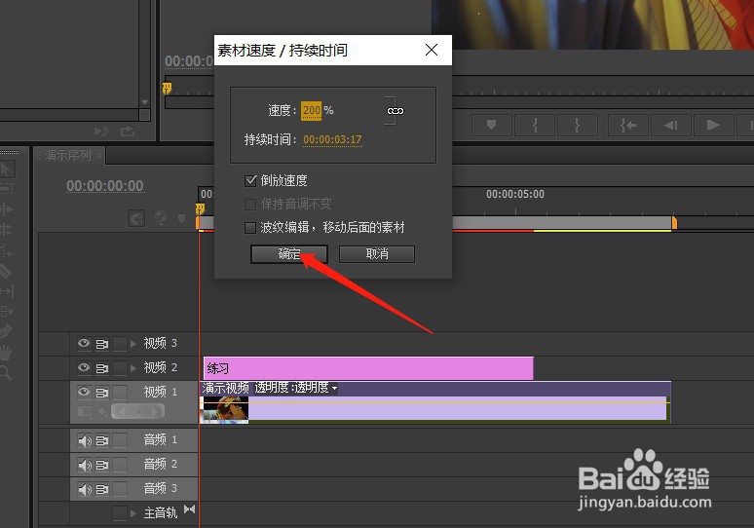The height and width of the screenshot is (528, 754).
Task: Mute track 音频 2 speaker icon
Action: click(x=85, y=465)
